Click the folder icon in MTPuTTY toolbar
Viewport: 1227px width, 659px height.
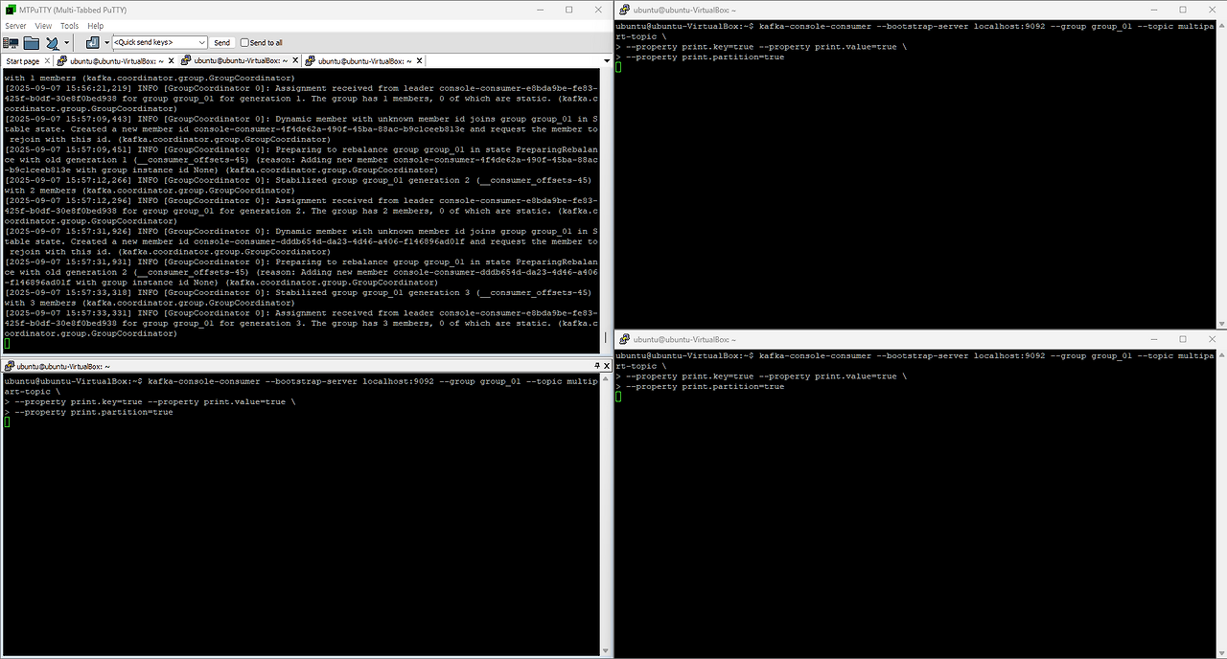[32, 43]
